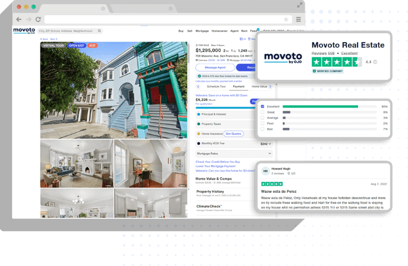This screenshot has height=266, width=408.
Task: Check the Great rating filter
Action: pyautogui.click(x=262, y=112)
